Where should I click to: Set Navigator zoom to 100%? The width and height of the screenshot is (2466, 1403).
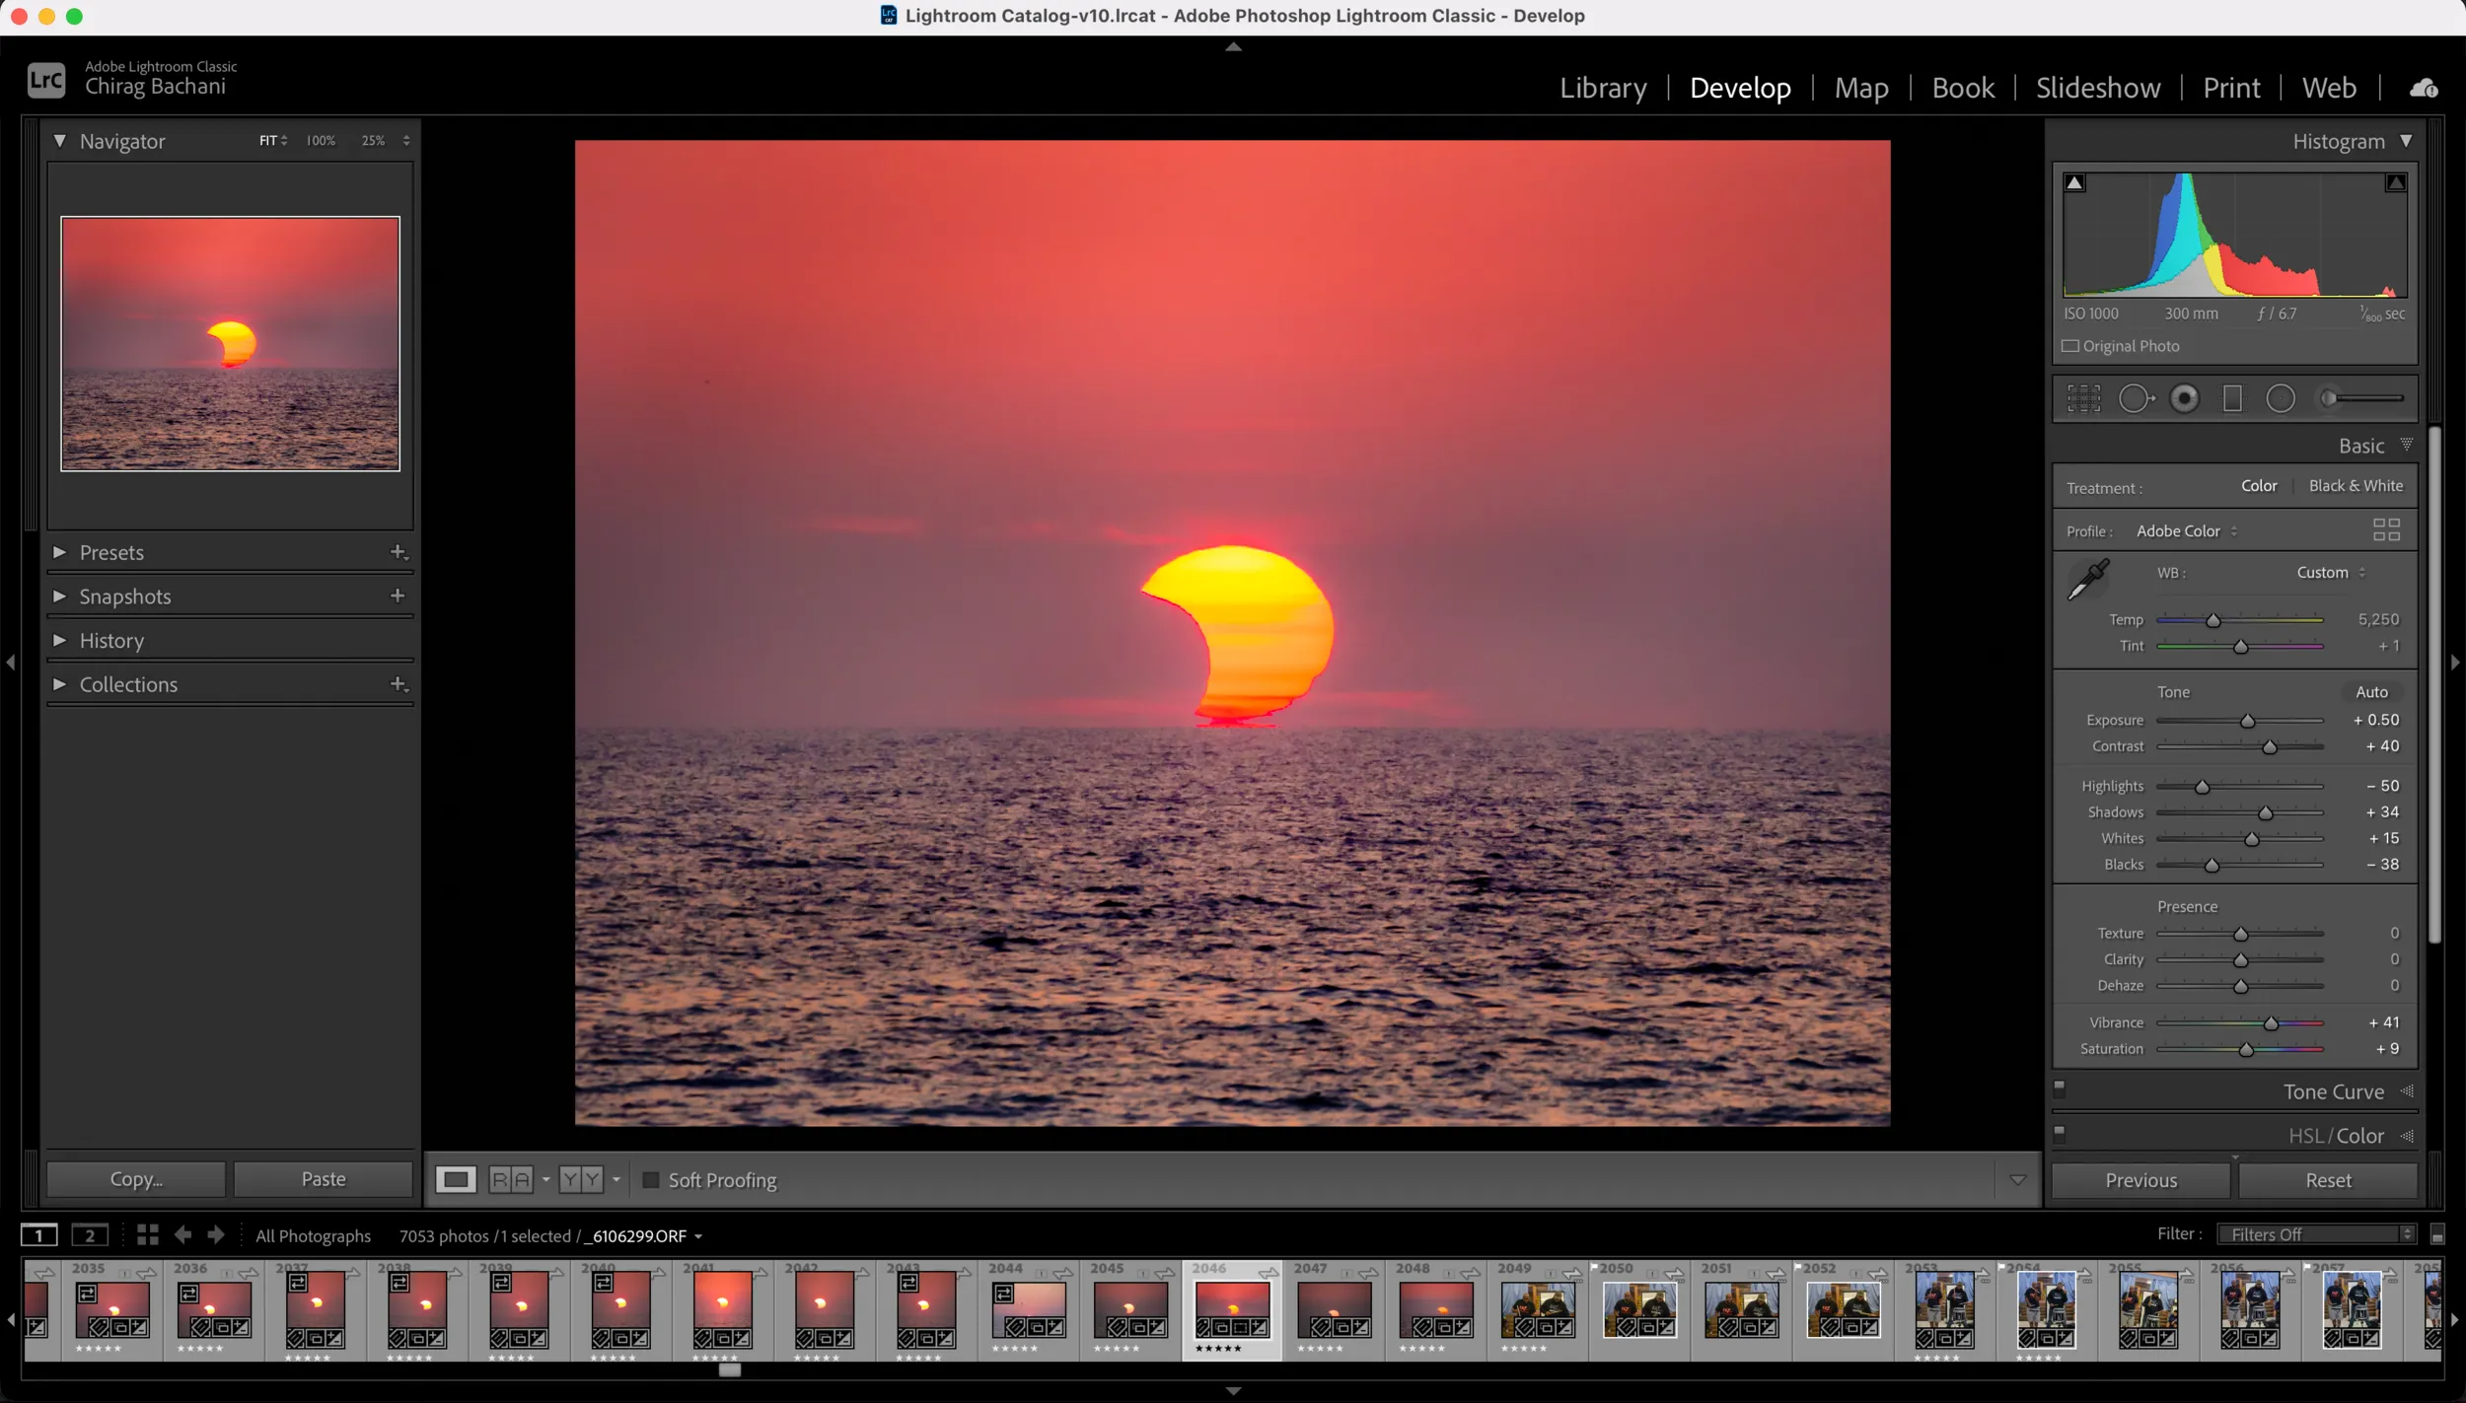321,141
